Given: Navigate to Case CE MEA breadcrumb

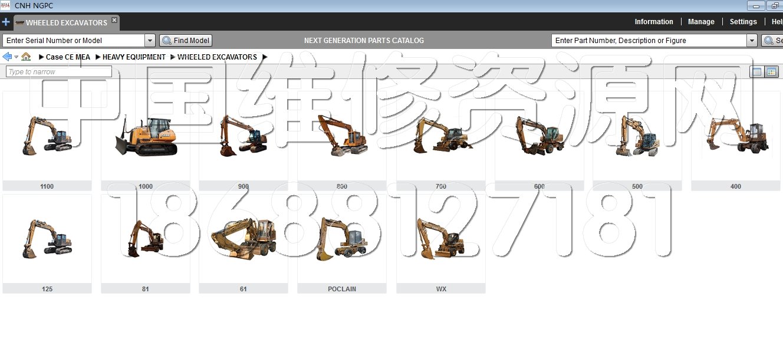Looking at the screenshot, I should pos(68,57).
